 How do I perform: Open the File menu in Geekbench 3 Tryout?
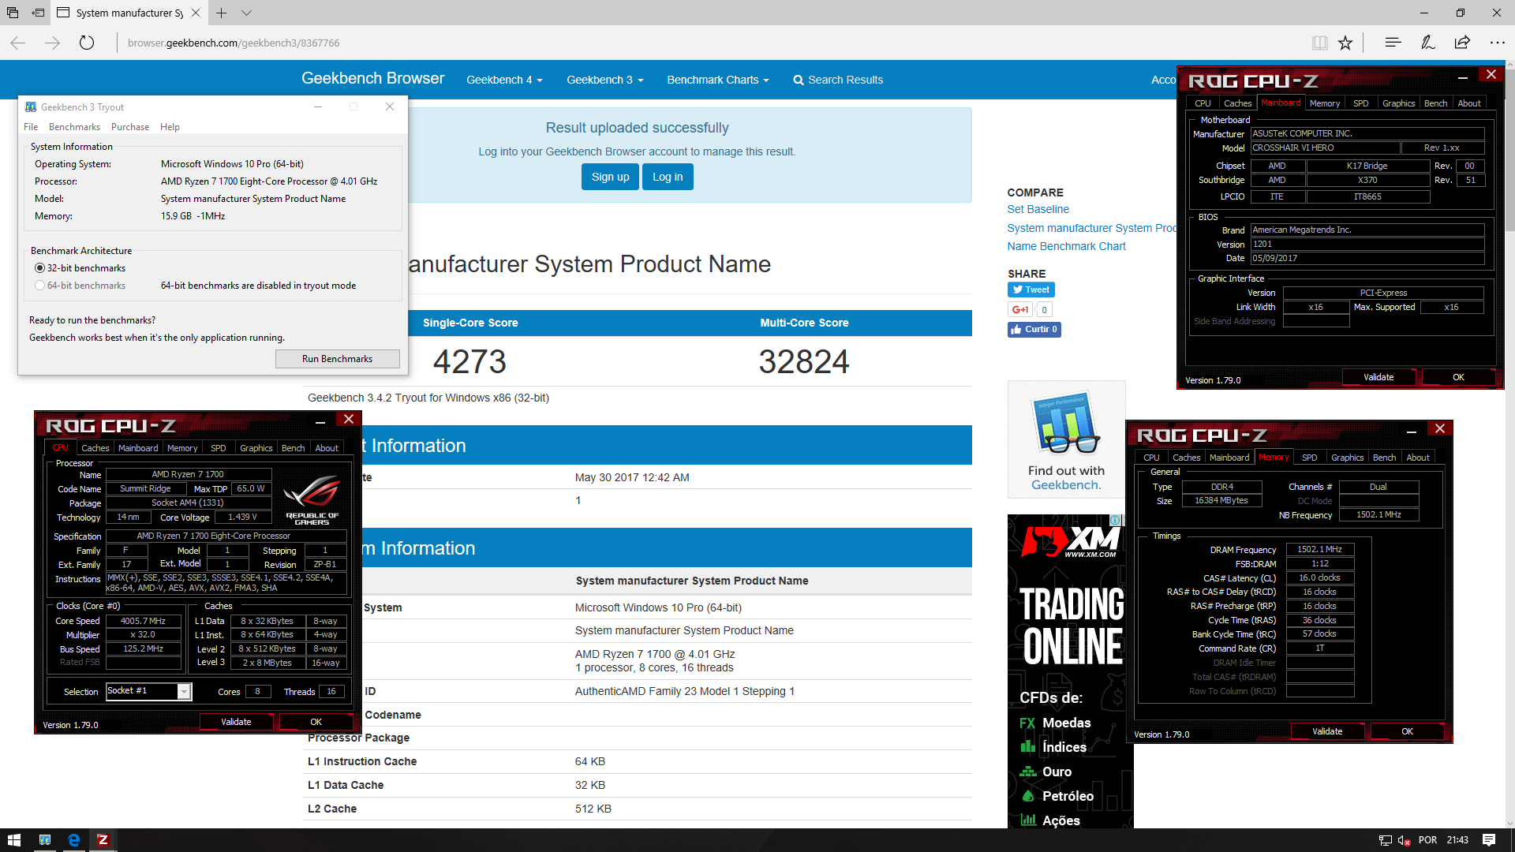[31, 127]
